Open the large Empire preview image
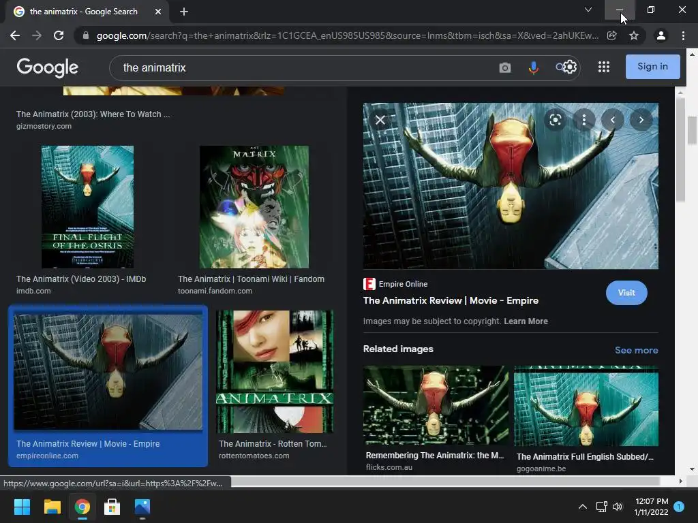Viewport: 698px width, 523px height. (x=511, y=186)
